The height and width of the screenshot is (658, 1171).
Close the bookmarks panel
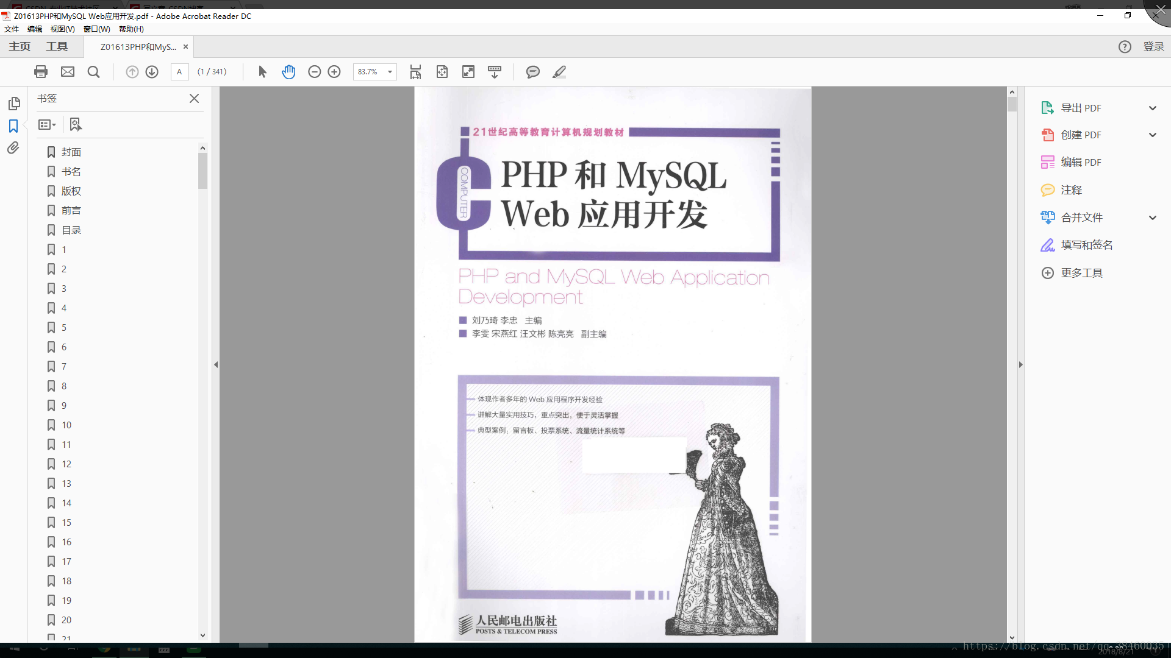tap(194, 98)
